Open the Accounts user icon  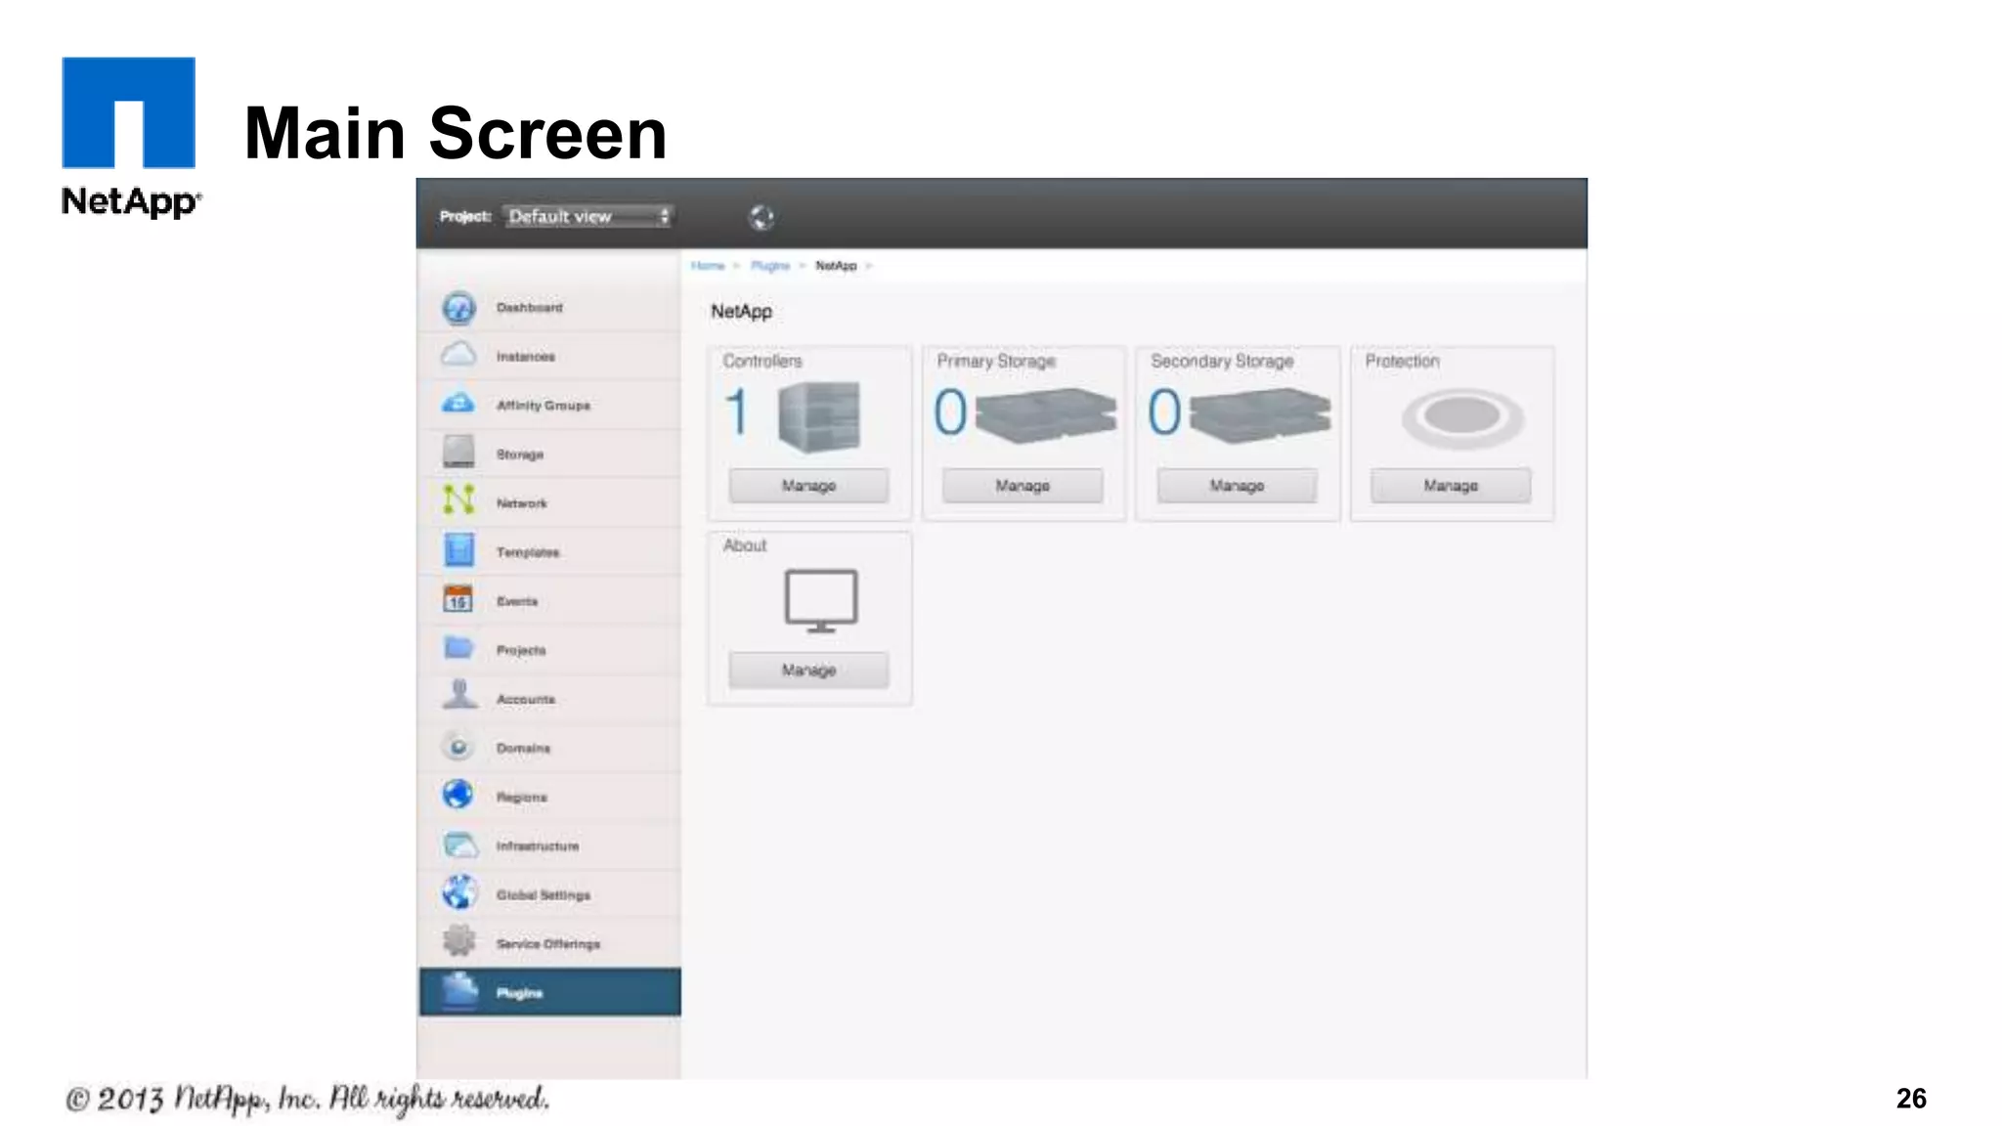[459, 695]
